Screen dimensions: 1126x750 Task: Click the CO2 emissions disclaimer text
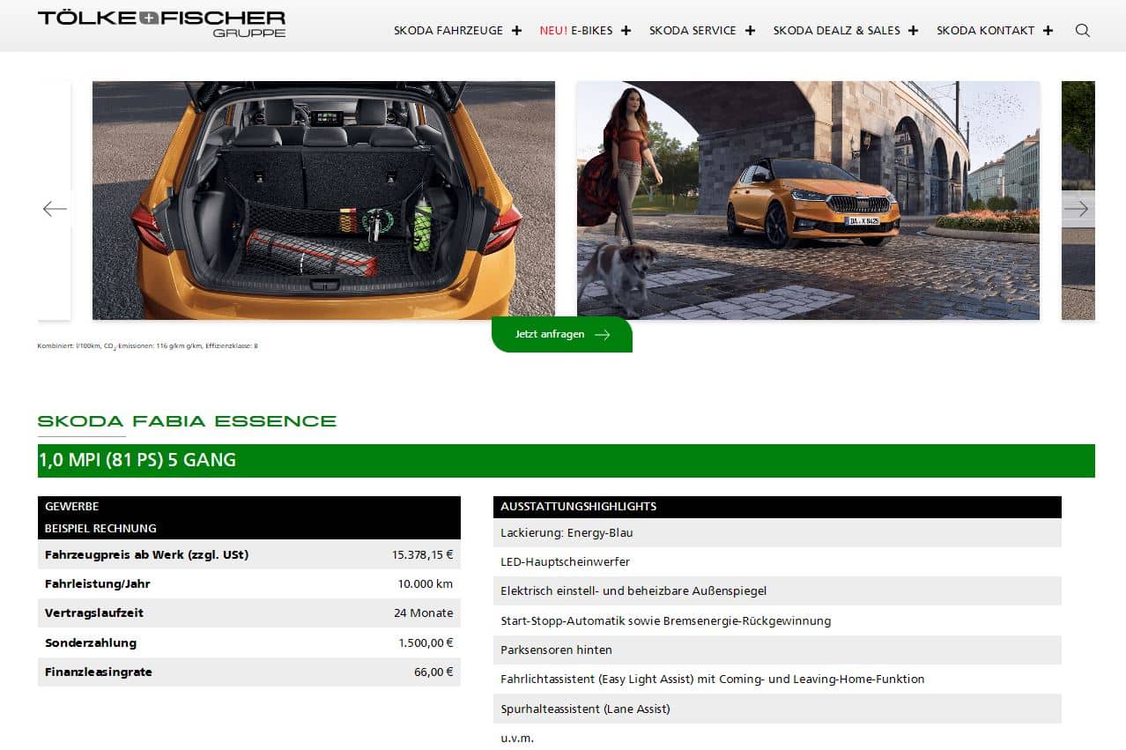click(148, 346)
